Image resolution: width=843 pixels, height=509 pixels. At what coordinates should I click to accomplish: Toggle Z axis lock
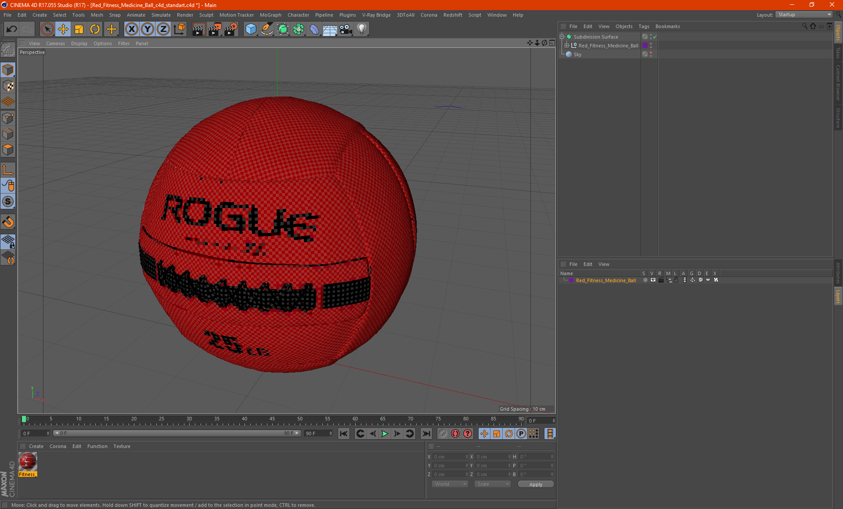pos(163,29)
